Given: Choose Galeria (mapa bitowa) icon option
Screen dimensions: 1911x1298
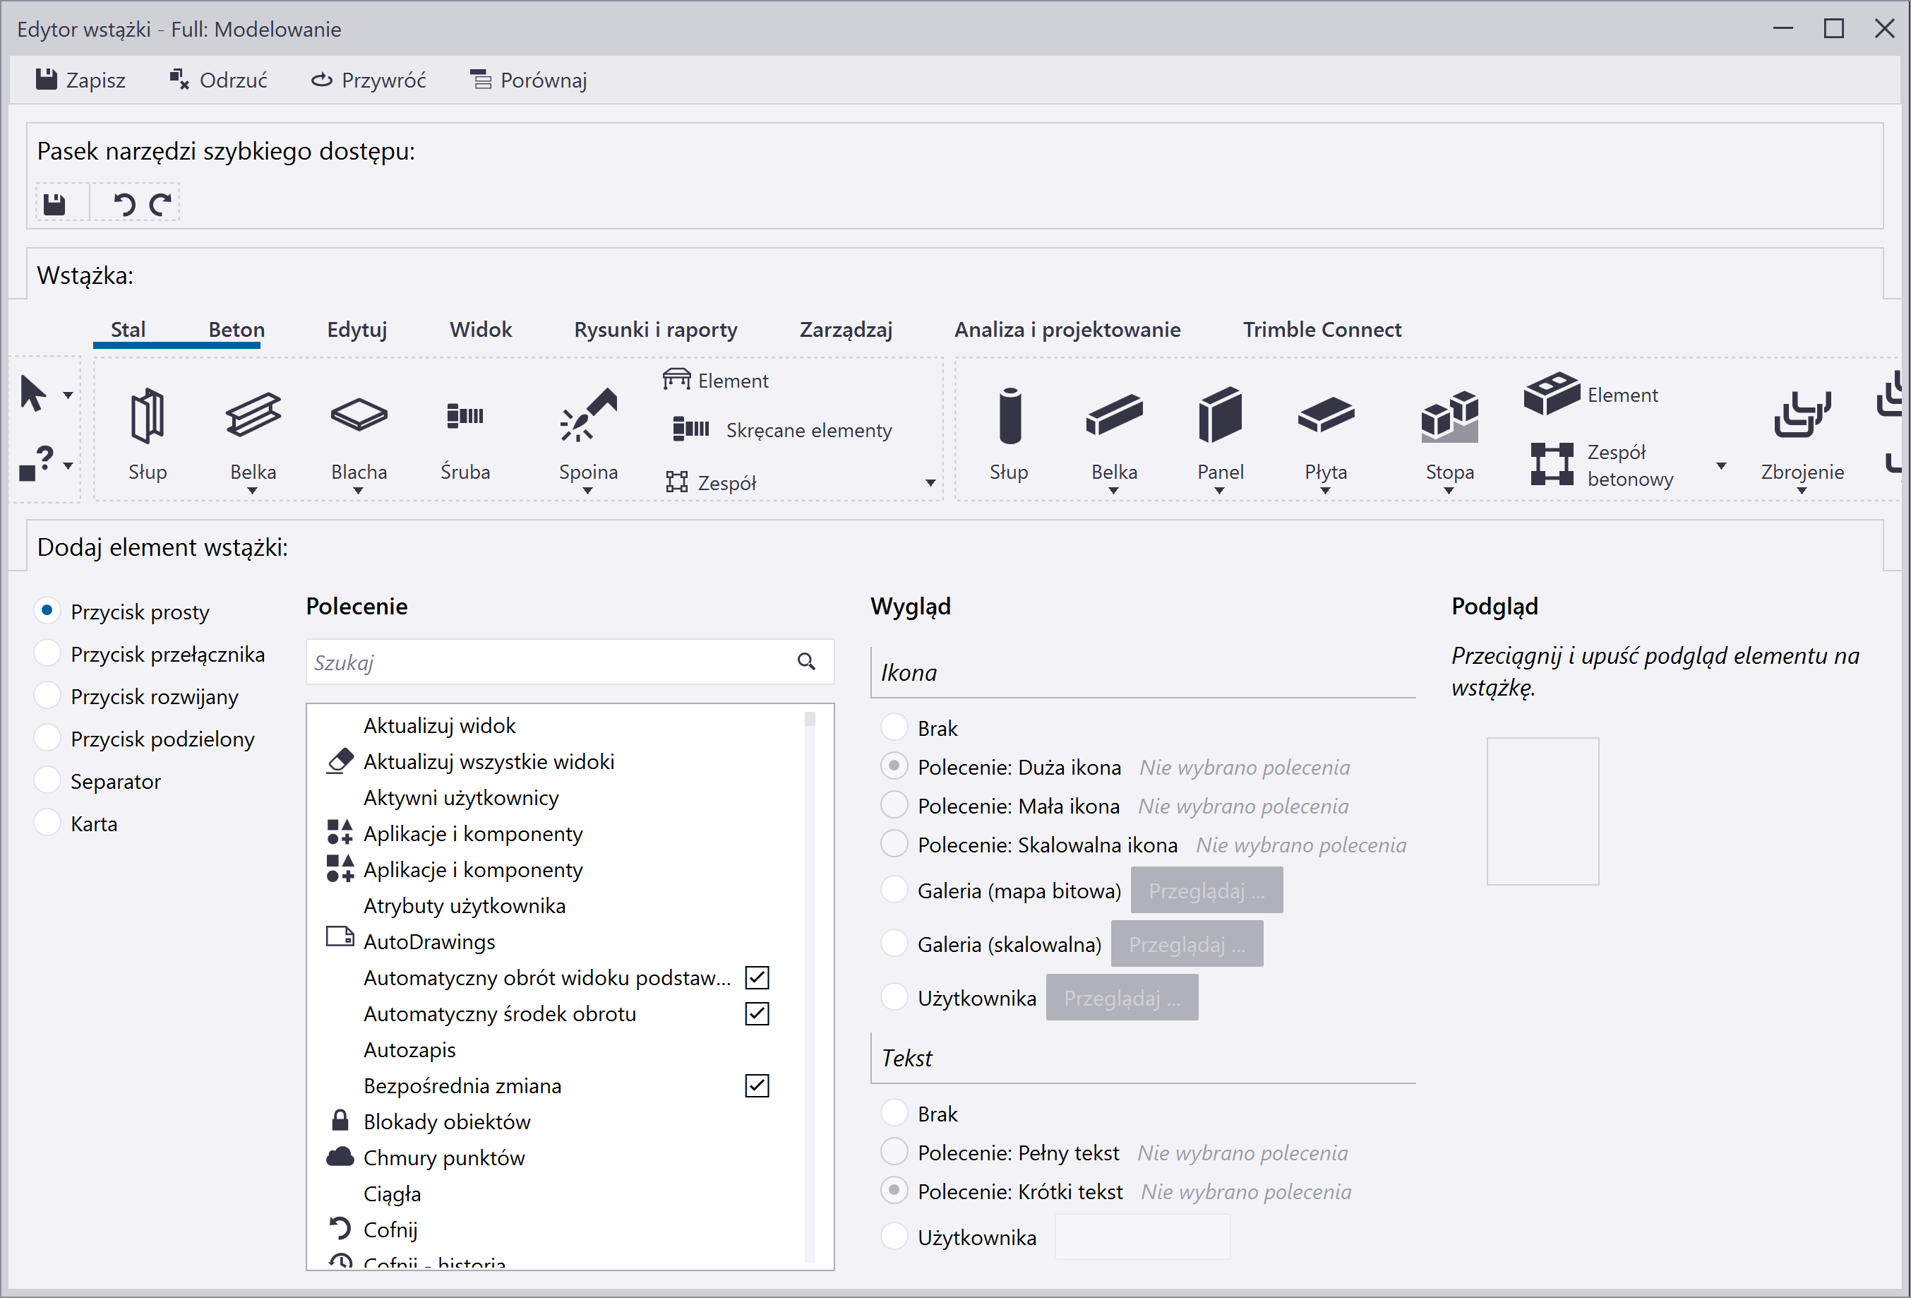Looking at the screenshot, I should click(894, 890).
